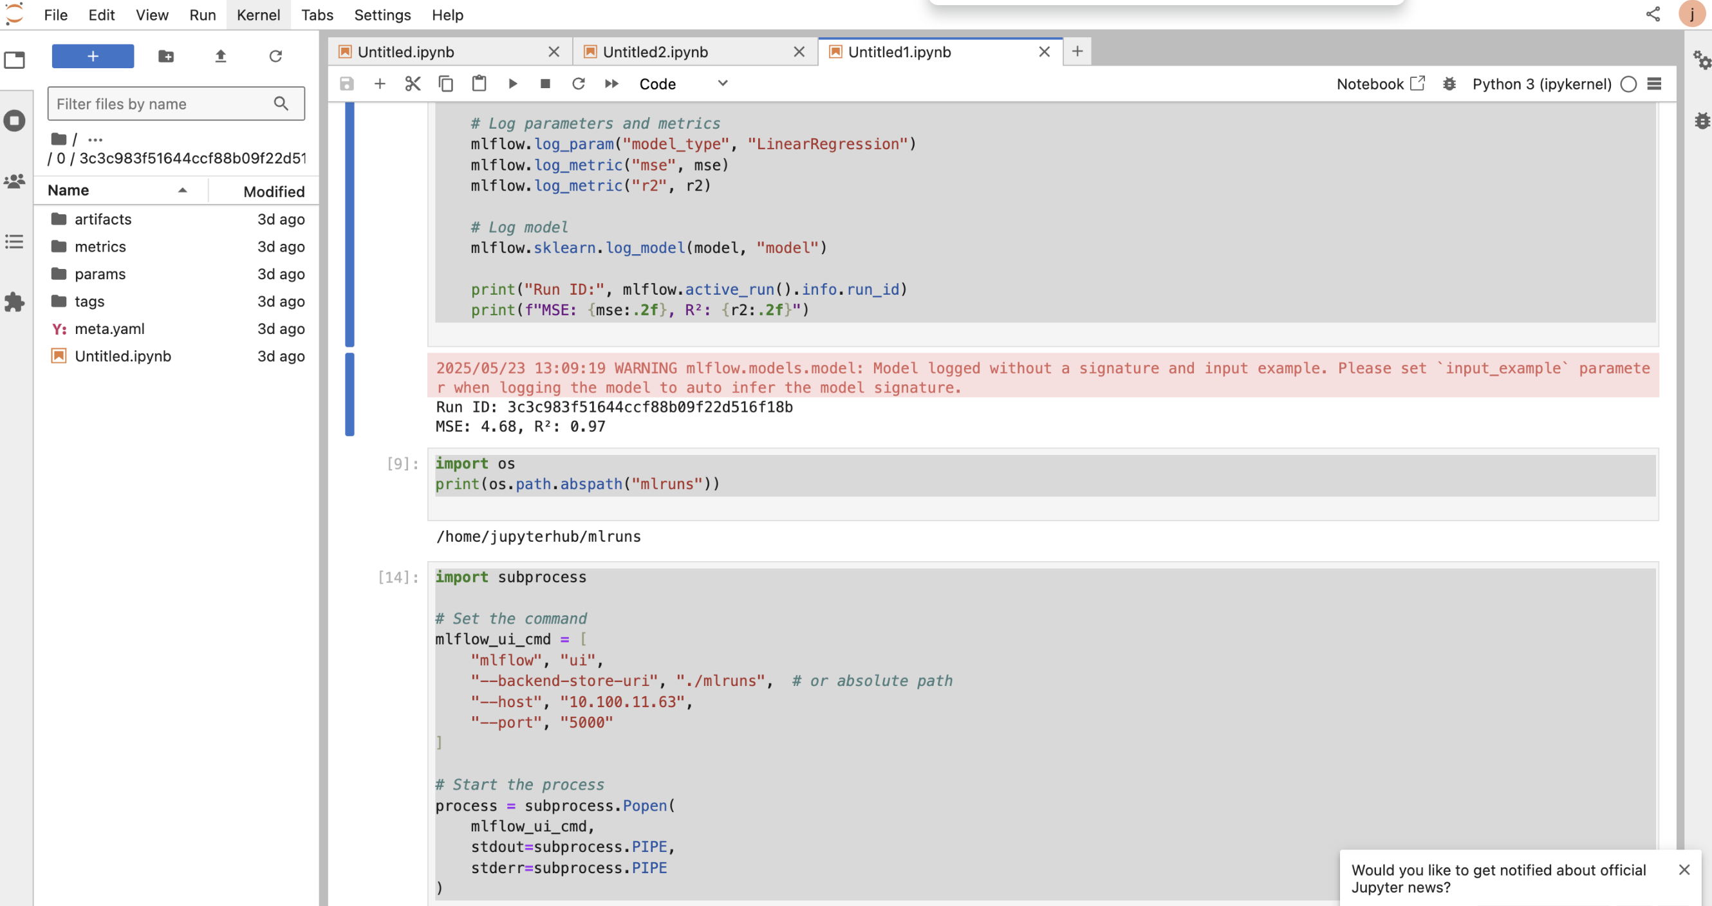Run the selected cell
Image resolution: width=1712 pixels, height=906 pixels.
[x=512, y=84]
